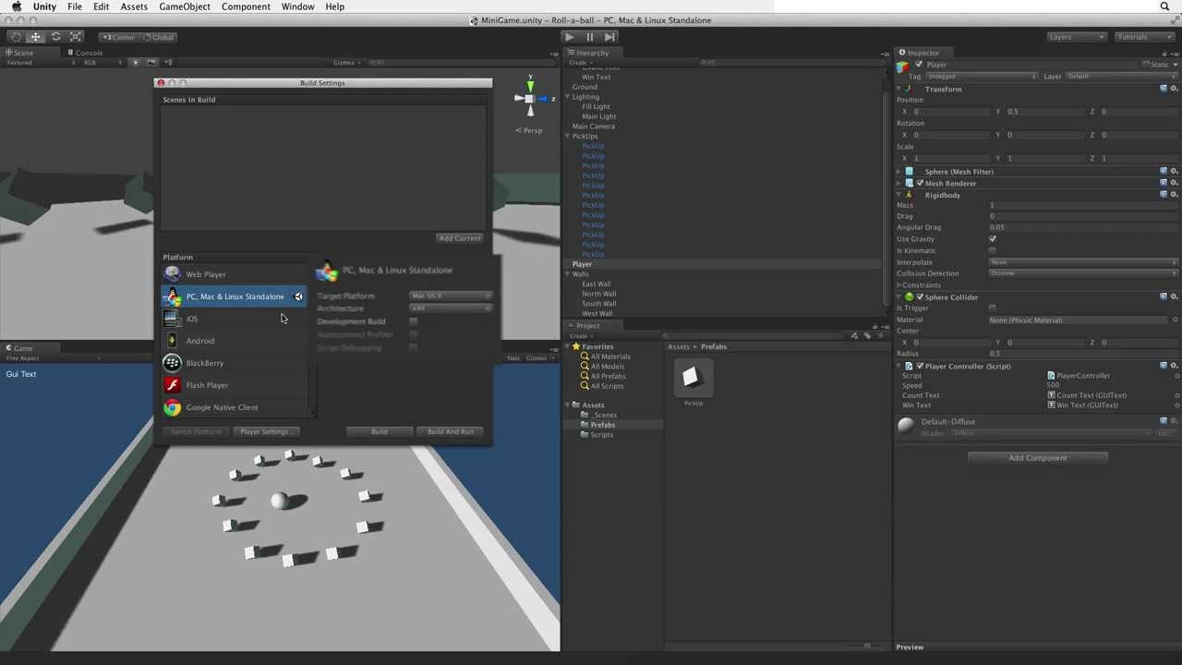Select PC, Mac & Linux Standalone platform
This screenshot has width=1182, height=665.
235,296
